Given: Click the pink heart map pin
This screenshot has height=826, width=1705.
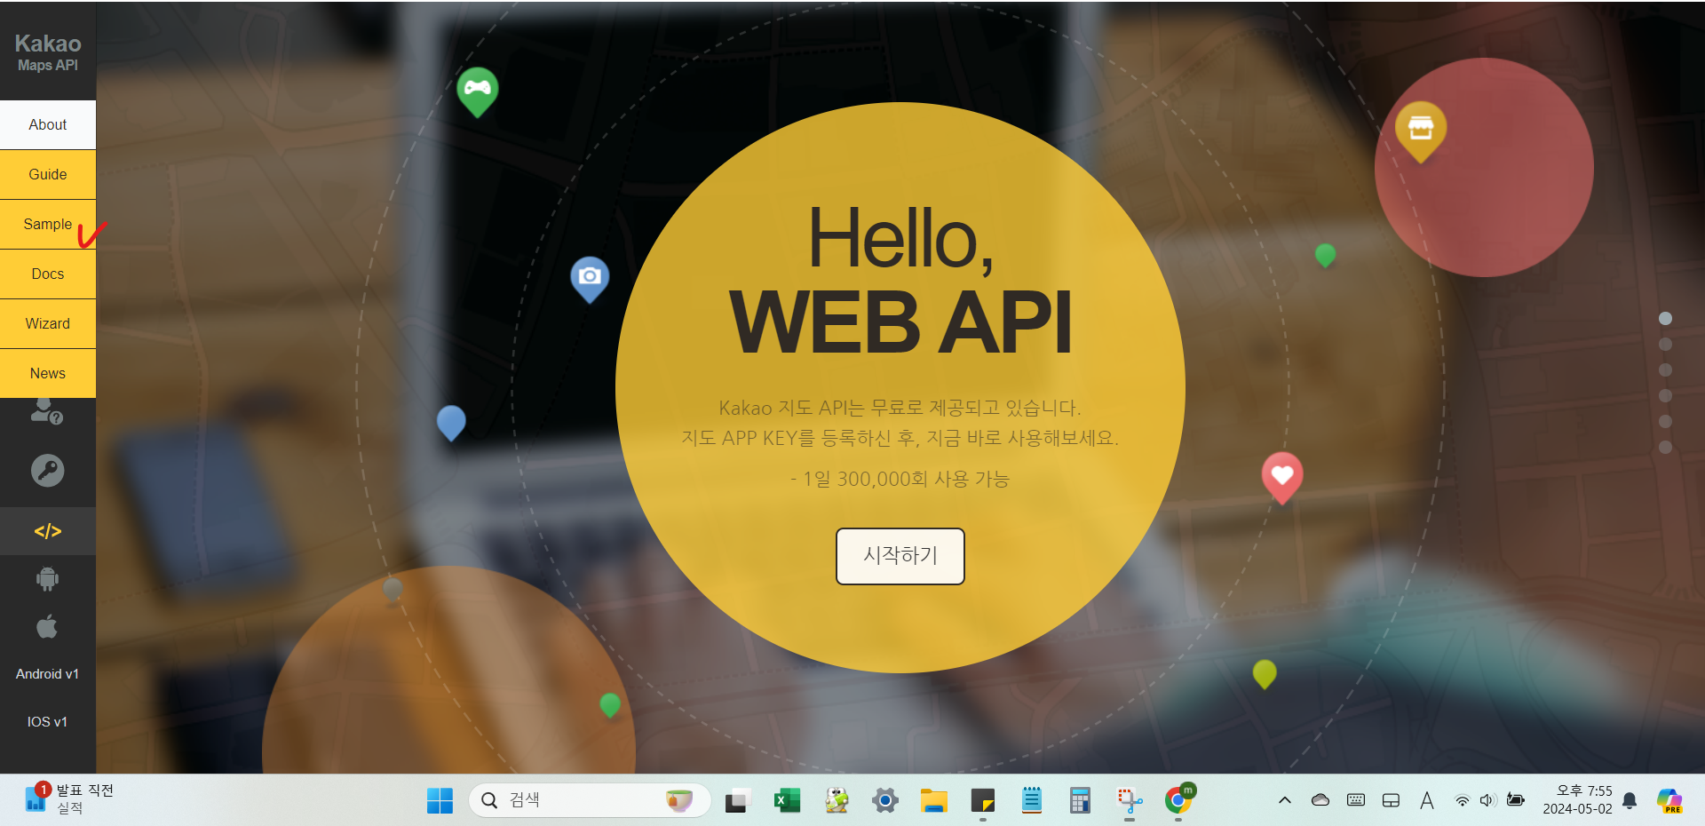Looking at the screenshot, I should pyautogui.click(x=1282, y=478).
